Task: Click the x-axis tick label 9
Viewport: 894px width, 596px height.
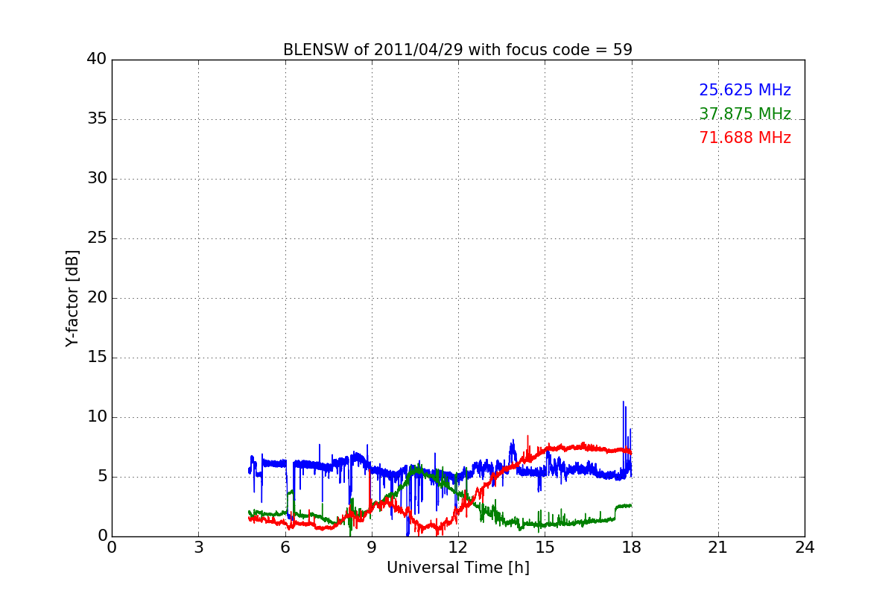Action: pos(372,548)
